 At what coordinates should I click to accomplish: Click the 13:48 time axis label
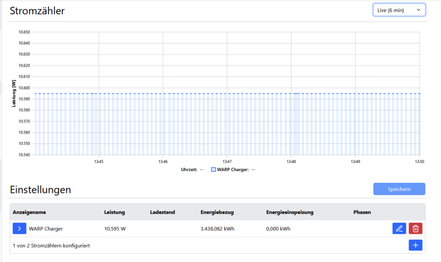pyautogui.click(x=291, y=162)
